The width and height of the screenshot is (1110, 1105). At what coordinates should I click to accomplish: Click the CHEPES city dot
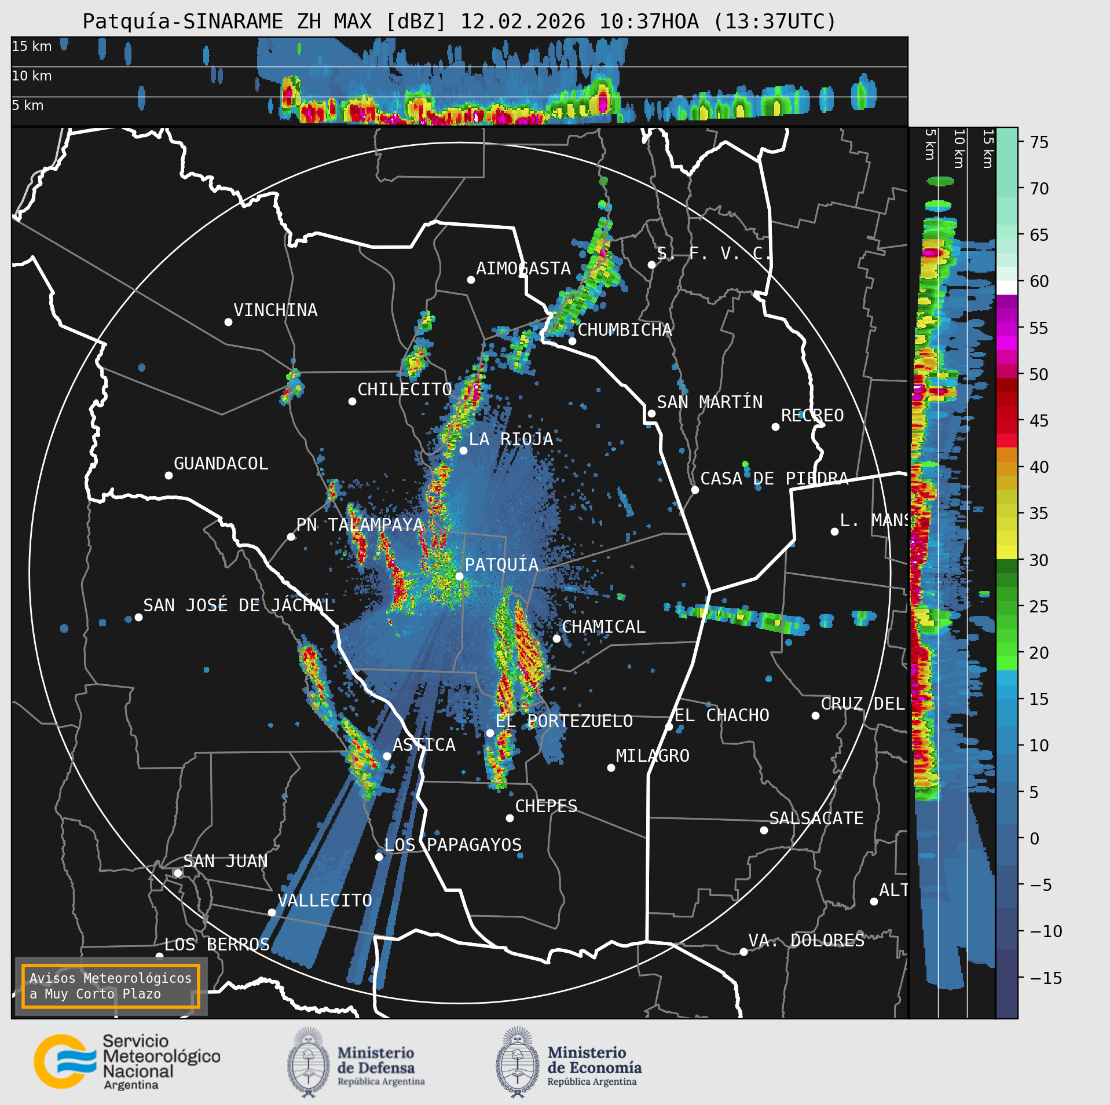point(510,818)
